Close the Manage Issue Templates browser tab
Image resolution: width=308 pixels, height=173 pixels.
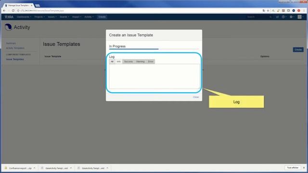tap(31, 5)
